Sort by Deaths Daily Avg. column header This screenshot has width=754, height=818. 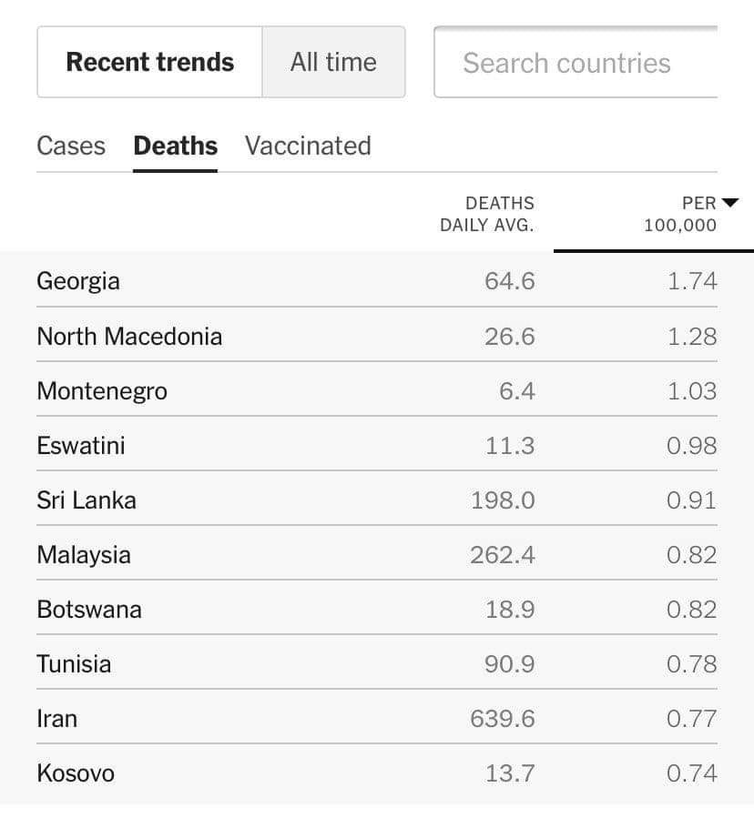487,214
